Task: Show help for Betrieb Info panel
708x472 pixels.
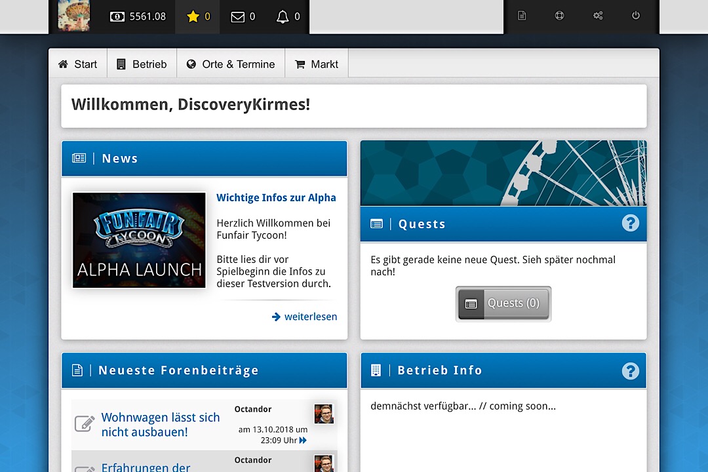Action: pos(630,371)
